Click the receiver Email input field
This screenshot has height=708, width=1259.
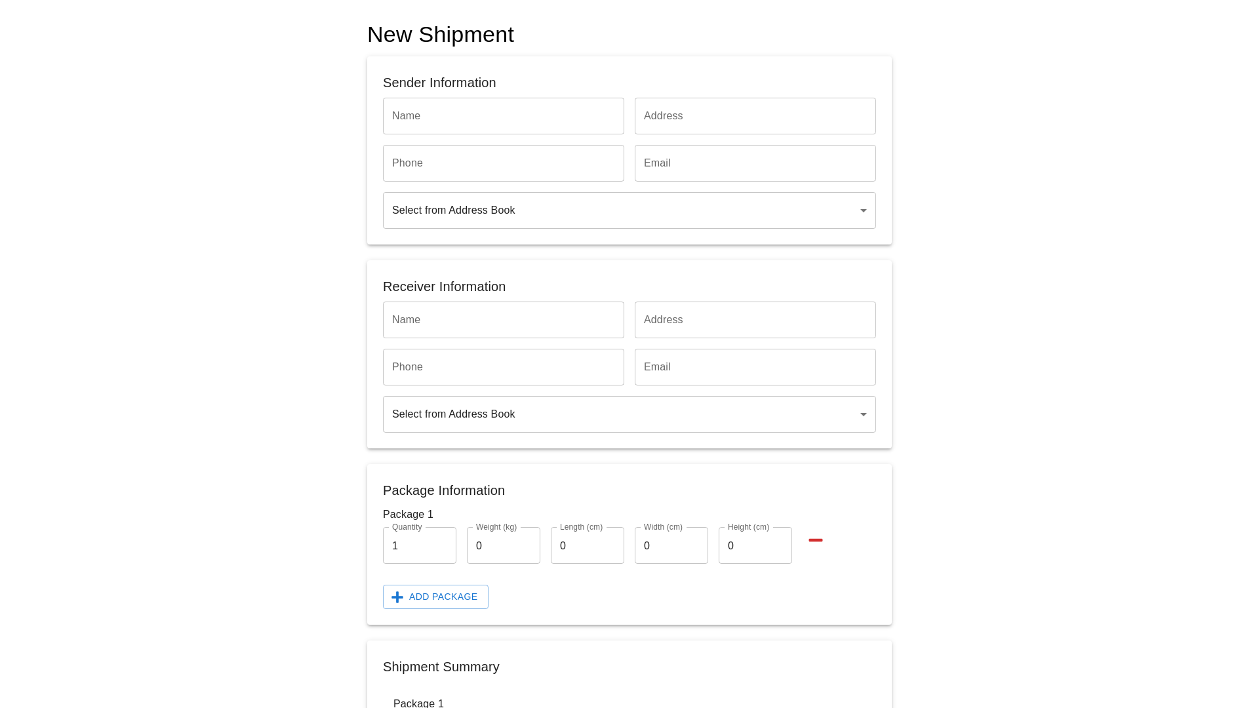pos(755,366)
